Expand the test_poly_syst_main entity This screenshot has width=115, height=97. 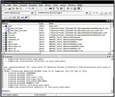6,31
